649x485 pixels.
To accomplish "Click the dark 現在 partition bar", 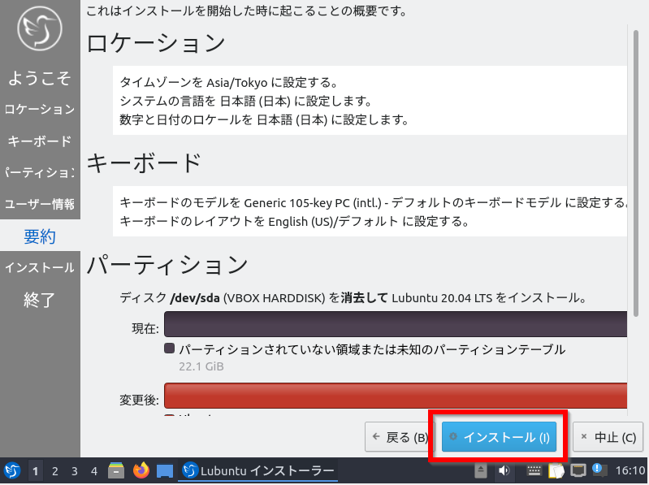I will tap(396, 324).
